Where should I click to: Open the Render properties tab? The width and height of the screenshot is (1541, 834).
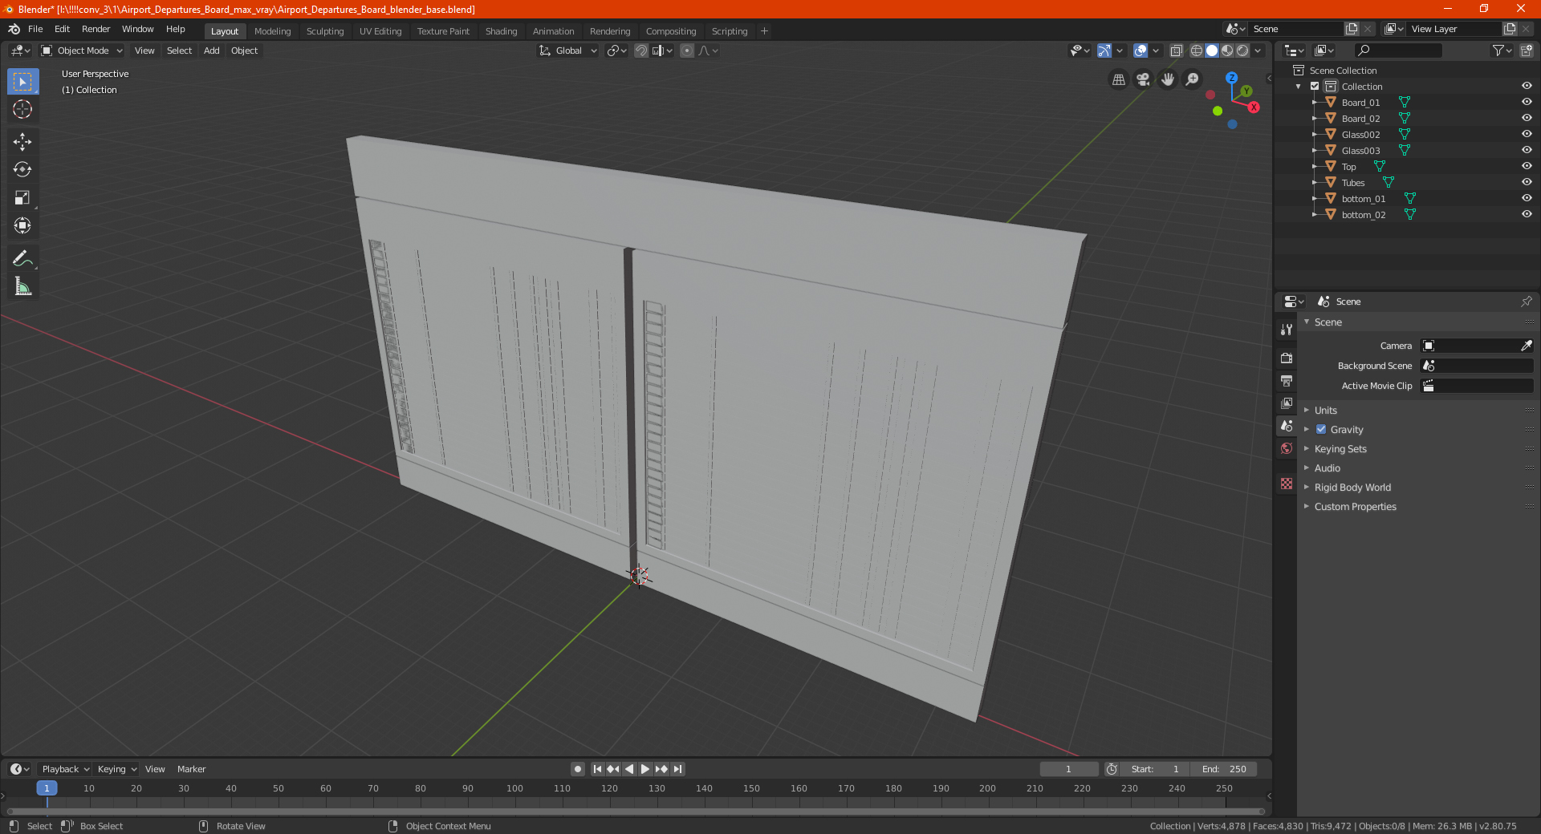pyautogui.click(x=1287, y=358)
